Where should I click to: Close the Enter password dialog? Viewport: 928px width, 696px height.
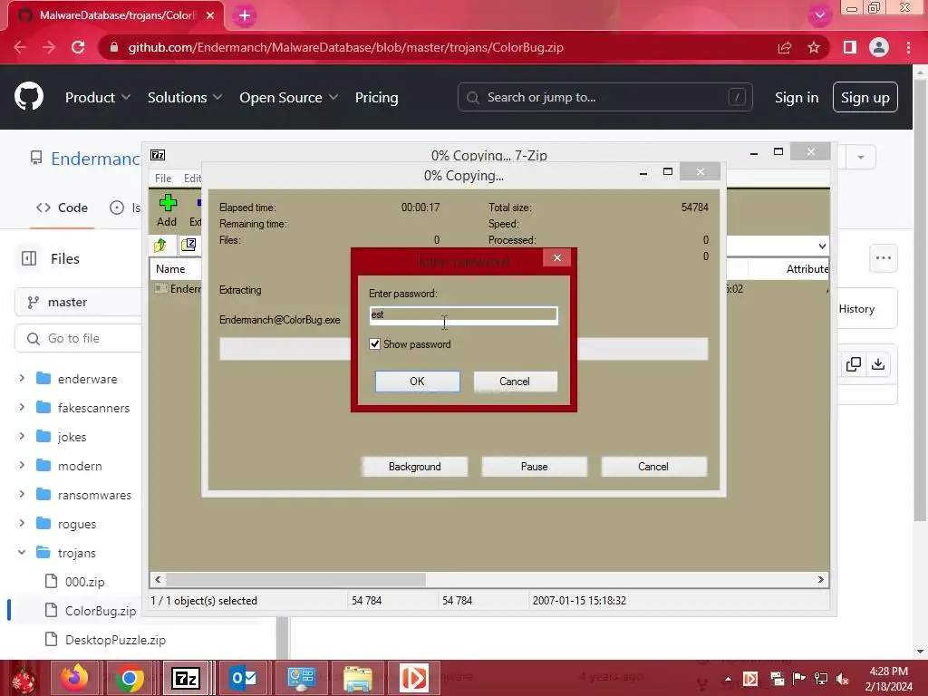tap(557, 257)
